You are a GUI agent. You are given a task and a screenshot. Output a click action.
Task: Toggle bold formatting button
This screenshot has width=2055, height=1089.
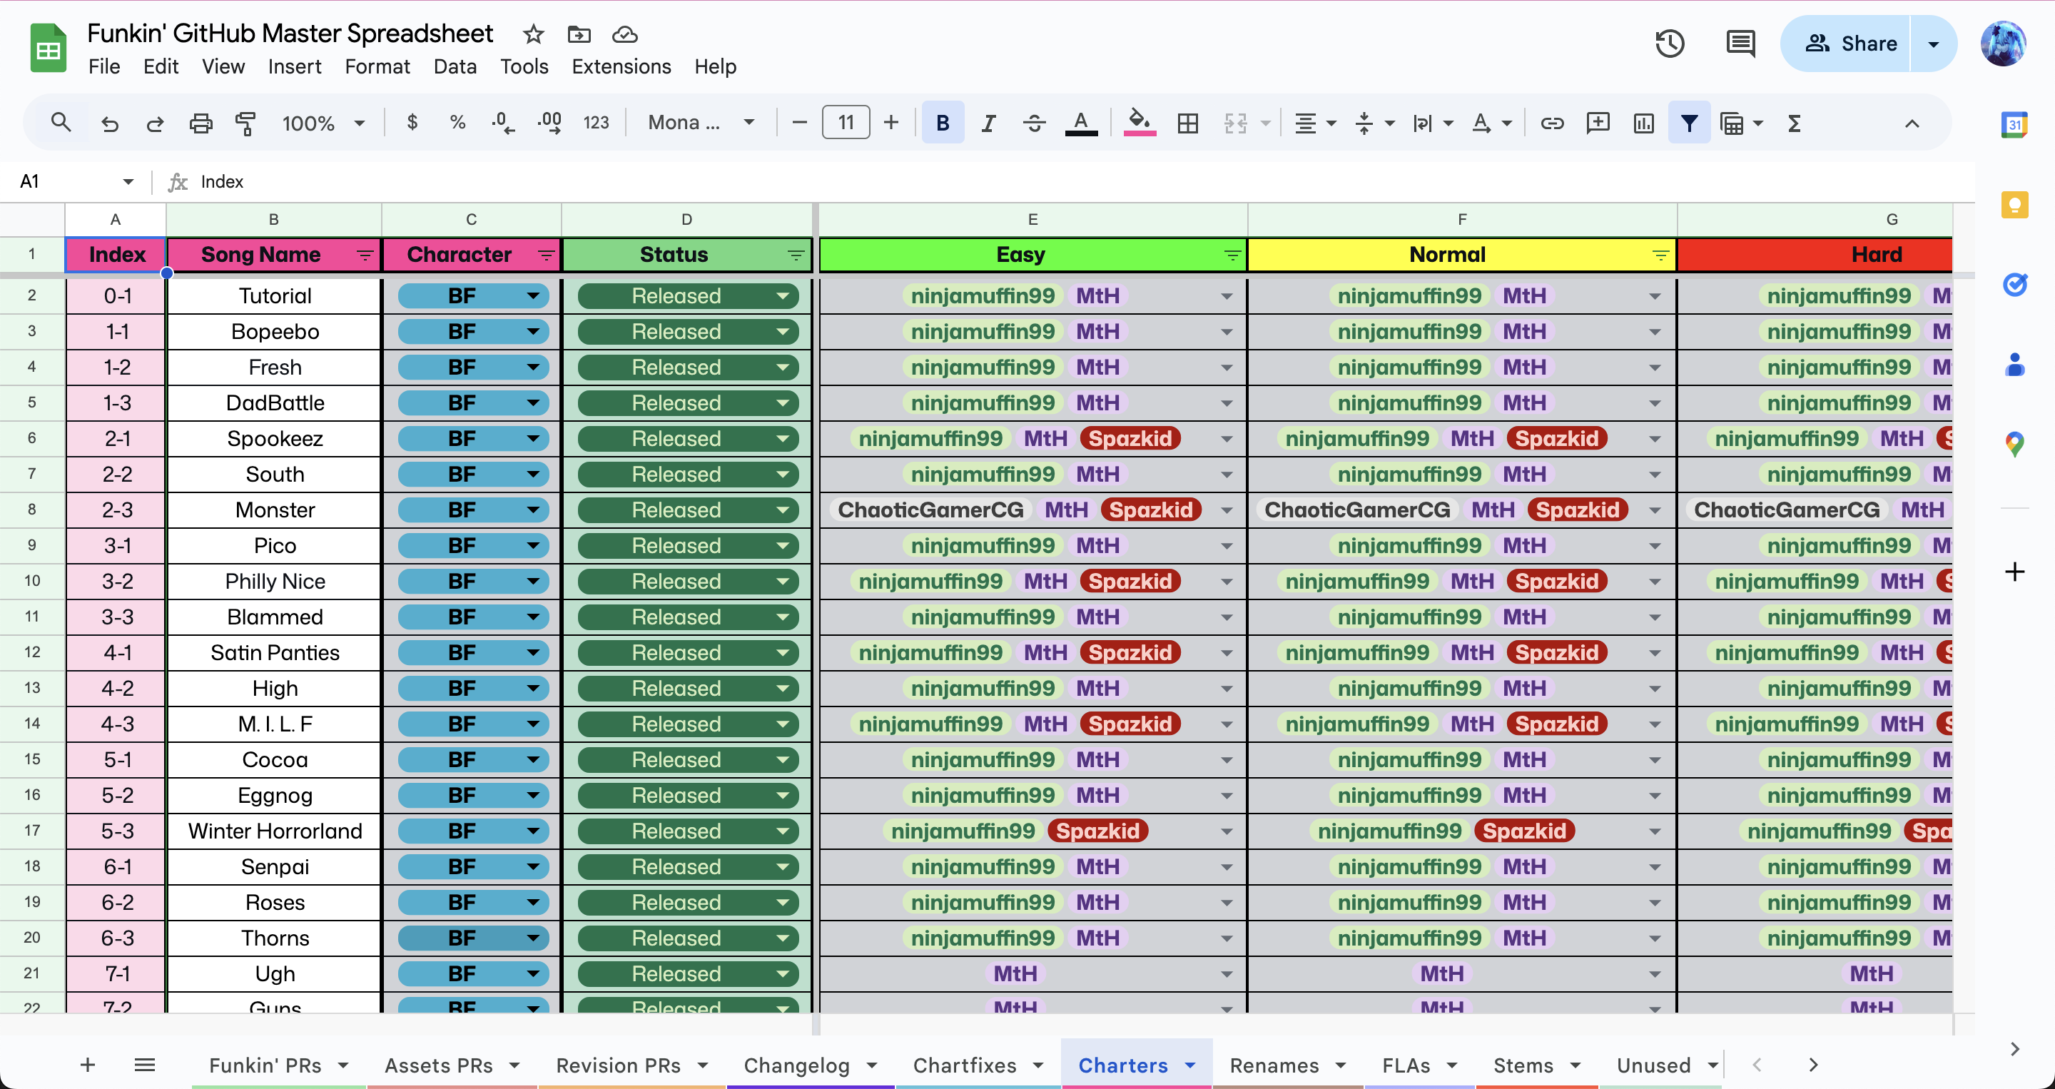click(x=942, y=123)
